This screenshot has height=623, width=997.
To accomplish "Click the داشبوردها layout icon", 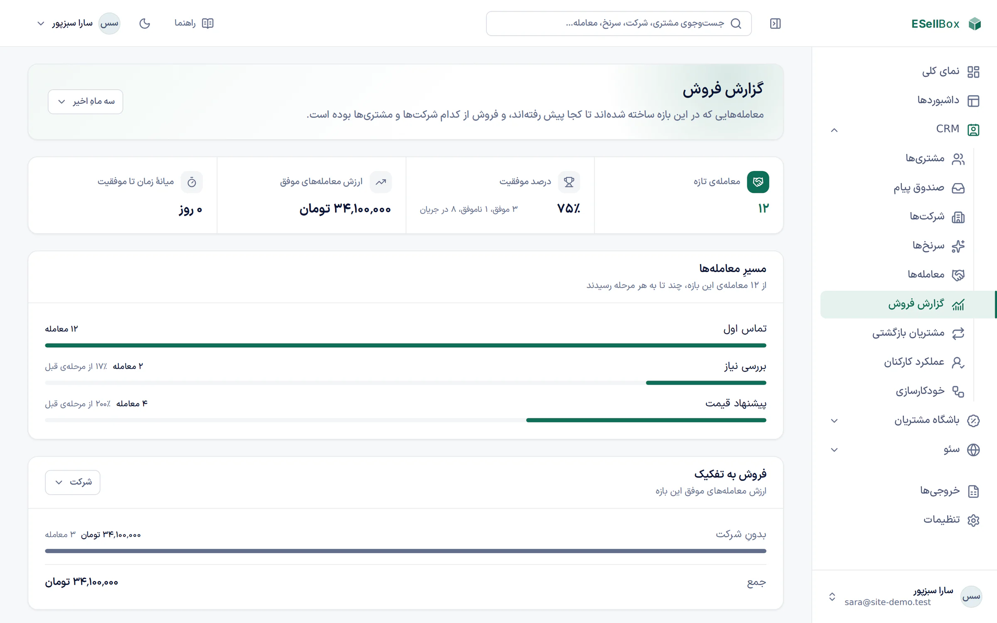I will coord(973,101).
